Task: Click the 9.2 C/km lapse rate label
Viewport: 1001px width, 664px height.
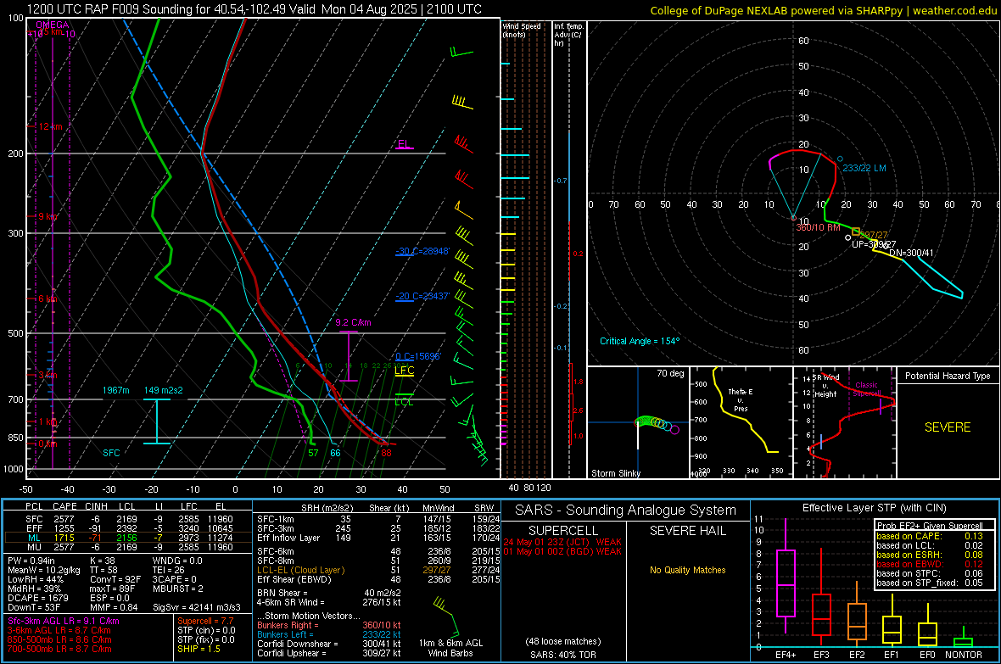Action: click(353, 322)
